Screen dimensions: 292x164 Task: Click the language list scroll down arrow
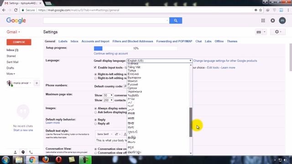tap(191, 153)
